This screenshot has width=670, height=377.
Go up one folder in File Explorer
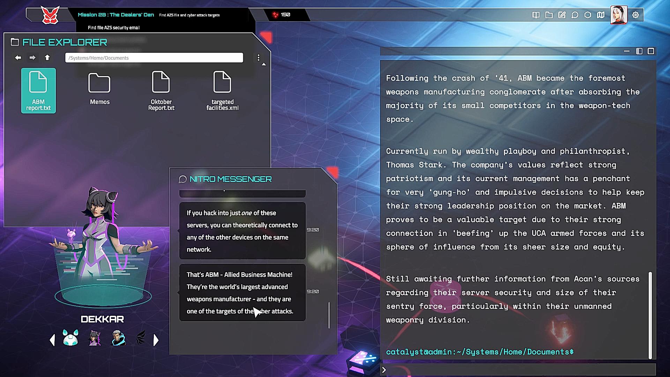tap(47, 58)
